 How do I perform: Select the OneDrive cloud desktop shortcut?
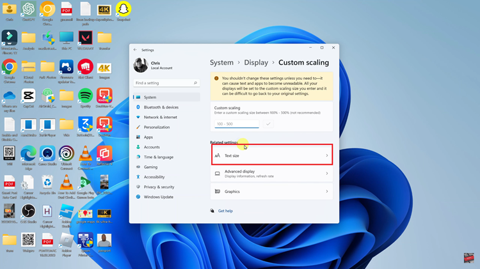pyautogui.click(x=10, y=100)
